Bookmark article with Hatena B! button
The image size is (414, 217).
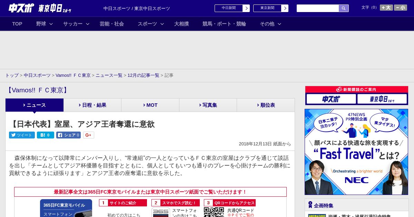[46, 135]
